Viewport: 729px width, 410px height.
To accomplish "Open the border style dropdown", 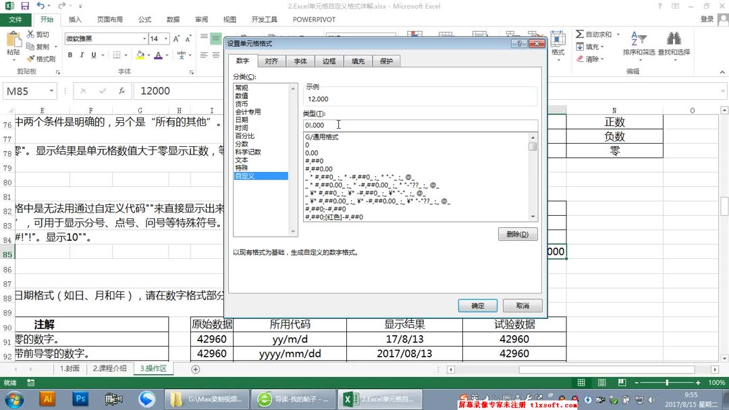I will (125, 55).
